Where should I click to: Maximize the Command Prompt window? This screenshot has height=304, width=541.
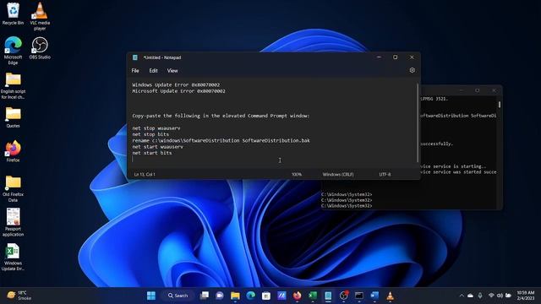tap(477, 90)
